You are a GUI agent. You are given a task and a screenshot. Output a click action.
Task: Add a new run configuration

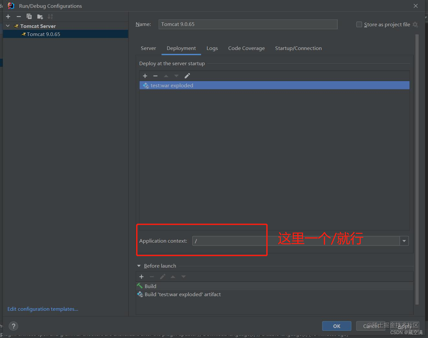click(8, 17)
